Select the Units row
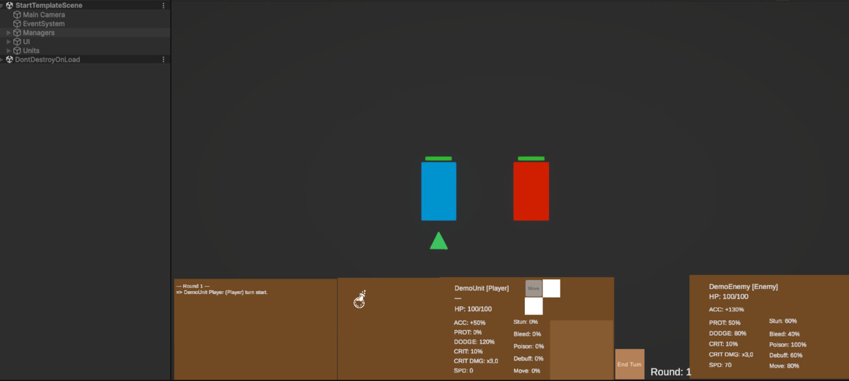Viewport: 849px width, 381px height. (85, 51)
